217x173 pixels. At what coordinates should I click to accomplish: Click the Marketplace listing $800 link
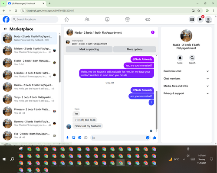[x=89, y=44]
